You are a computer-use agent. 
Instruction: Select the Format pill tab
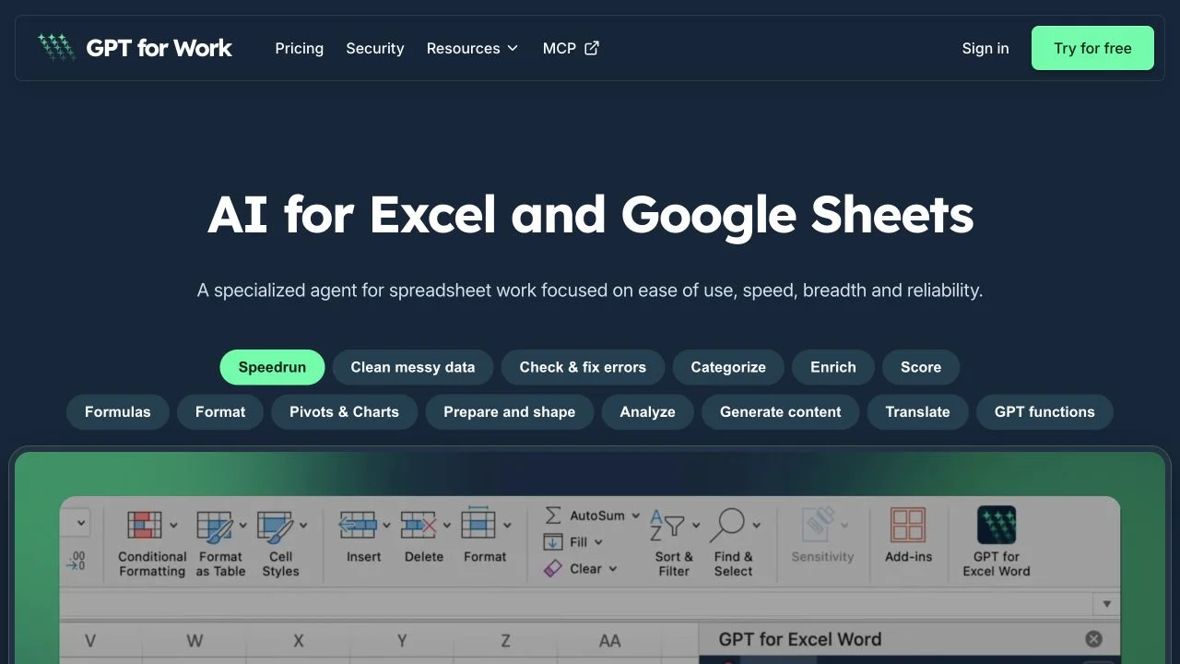click(220, 412)
